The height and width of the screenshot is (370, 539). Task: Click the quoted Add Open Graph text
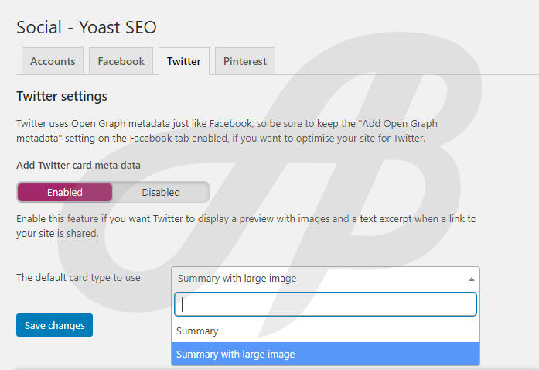(x=400, y=123)
